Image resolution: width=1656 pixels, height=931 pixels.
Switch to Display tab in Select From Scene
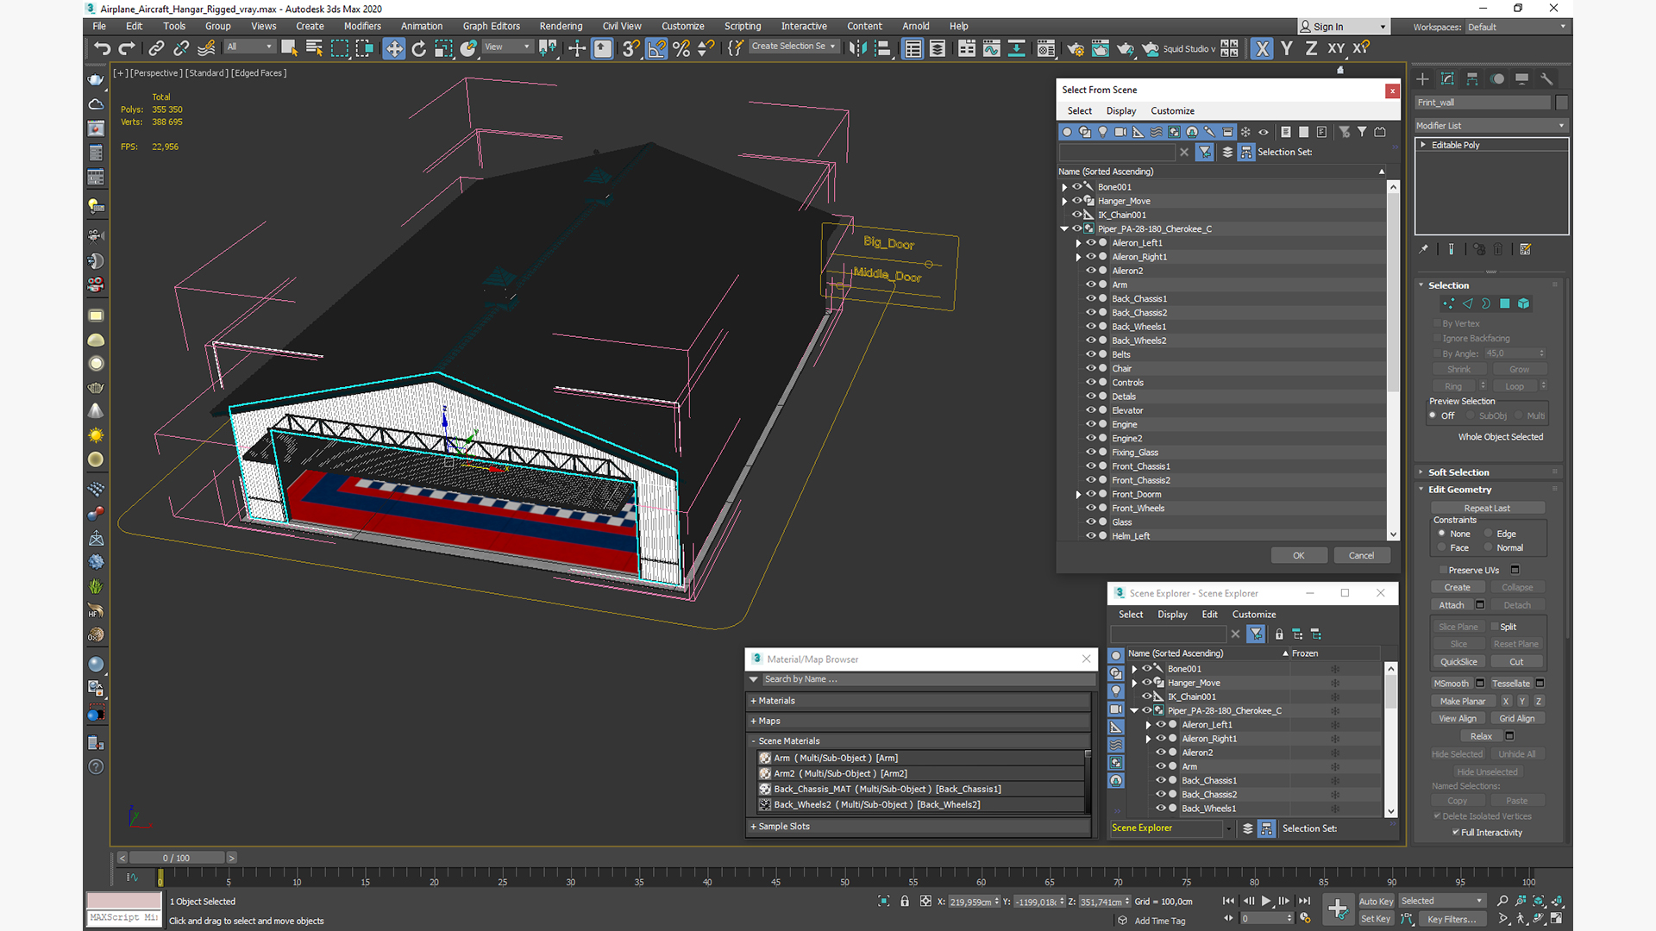click(1121, 110)
